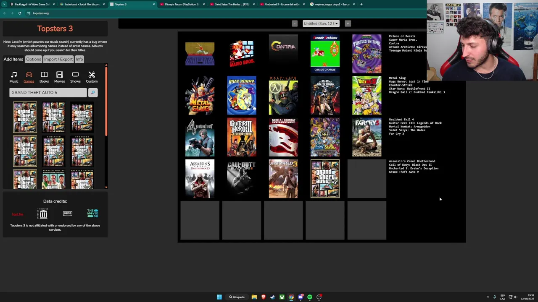The image size is (538, 302).
Task: Click the Windows taskbar search box
Action: tap(238, 297)
